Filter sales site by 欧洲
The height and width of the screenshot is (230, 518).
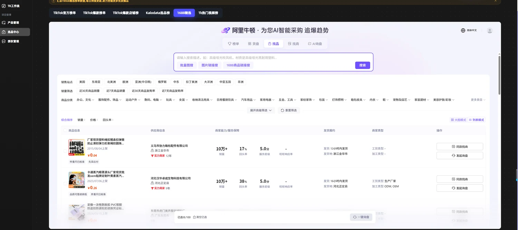coord(125,82)
